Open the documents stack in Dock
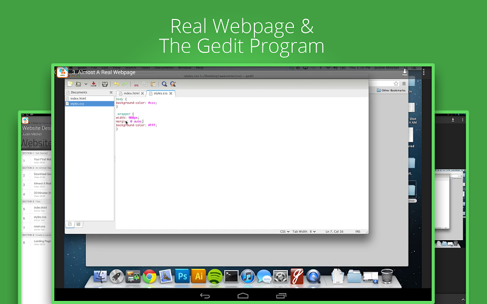Image resolution: width=487 pixels, height=304 pixels. [x=338, y=276]
